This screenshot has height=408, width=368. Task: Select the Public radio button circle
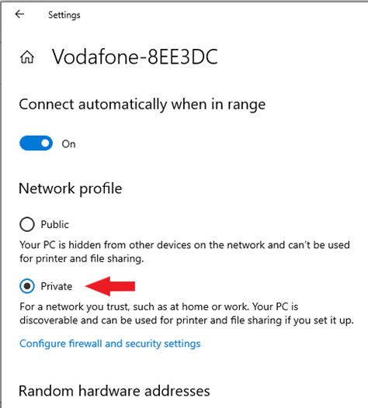coord(27,224)
